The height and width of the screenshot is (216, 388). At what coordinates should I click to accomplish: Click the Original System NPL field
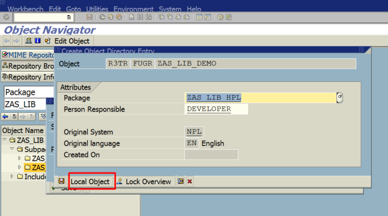coord(194,132)
